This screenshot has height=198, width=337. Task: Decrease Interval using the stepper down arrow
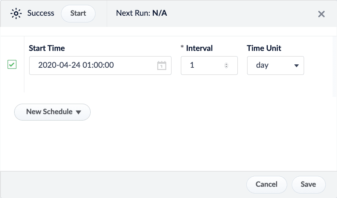pos(226,67)
